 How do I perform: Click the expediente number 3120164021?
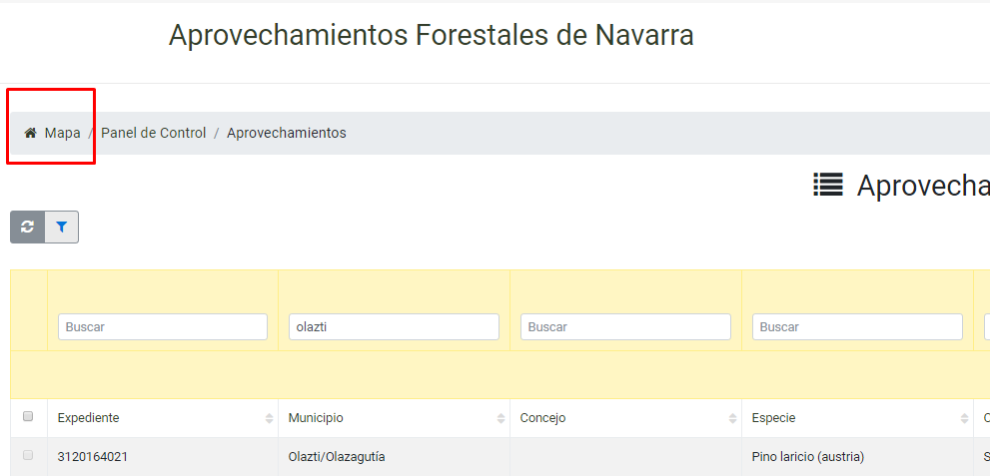tap(92, 456)
